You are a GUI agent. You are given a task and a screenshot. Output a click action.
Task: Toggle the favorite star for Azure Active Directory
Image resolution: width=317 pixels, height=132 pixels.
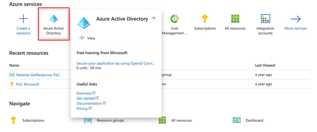tap(154, 18)
